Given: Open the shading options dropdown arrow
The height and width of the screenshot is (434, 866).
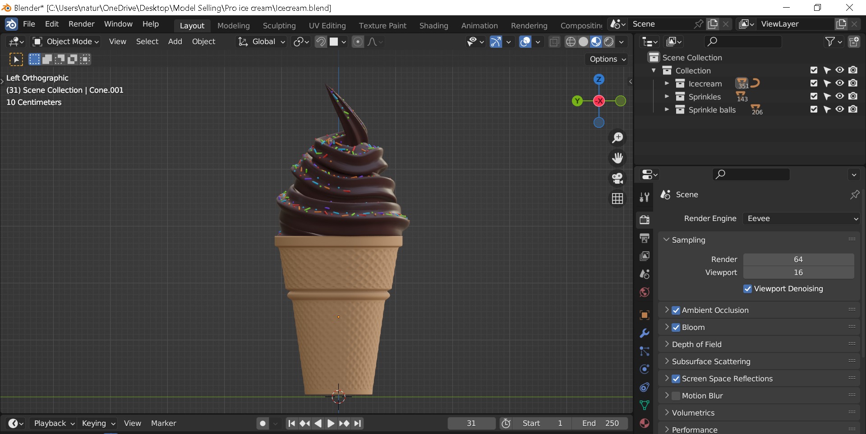Looking at the screenshot, I should (x=622, y=42).
